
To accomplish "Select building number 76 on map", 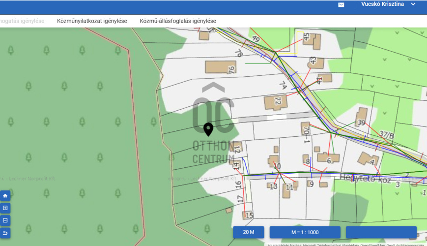I will pos(221,67).
